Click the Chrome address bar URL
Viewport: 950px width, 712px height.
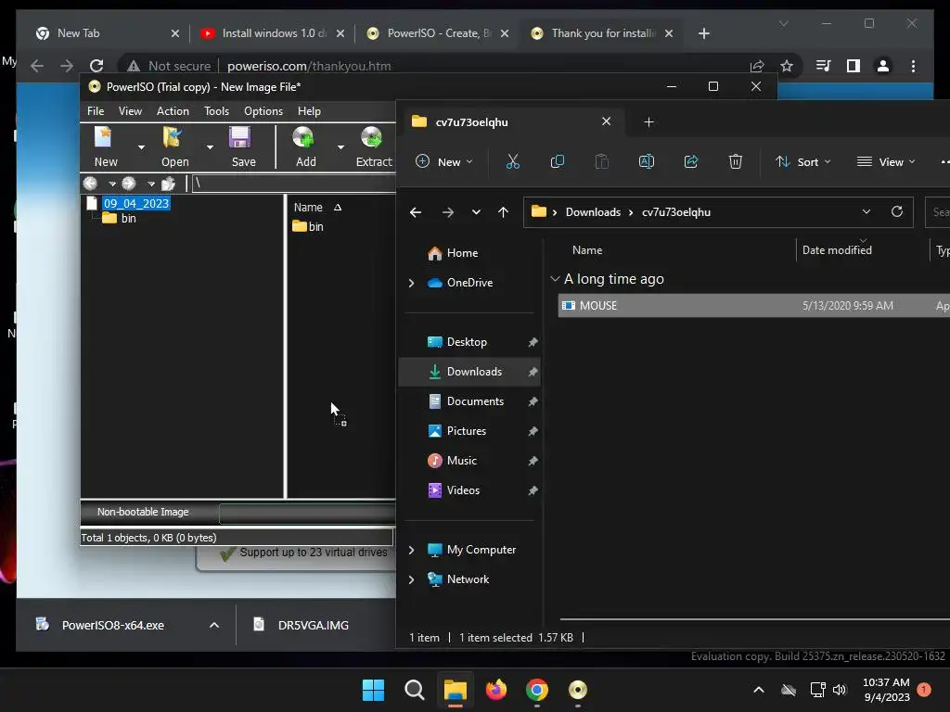pos(309,66)
